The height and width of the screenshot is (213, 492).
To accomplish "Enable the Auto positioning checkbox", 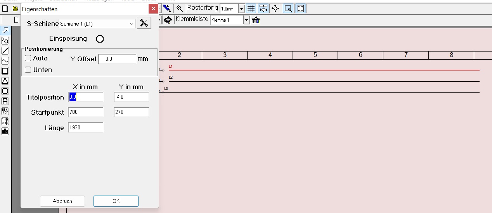I will [28, 58].
